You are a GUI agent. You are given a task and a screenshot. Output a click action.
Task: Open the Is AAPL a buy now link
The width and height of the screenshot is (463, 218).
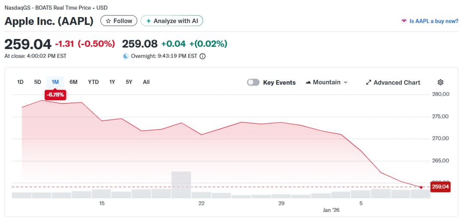434,21
